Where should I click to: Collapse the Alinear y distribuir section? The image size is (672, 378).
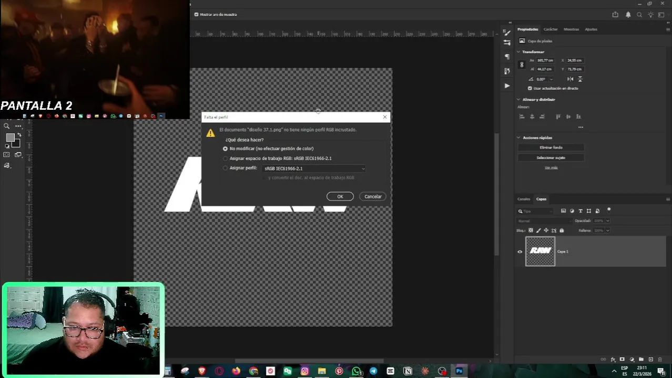[x=518, y=100]
